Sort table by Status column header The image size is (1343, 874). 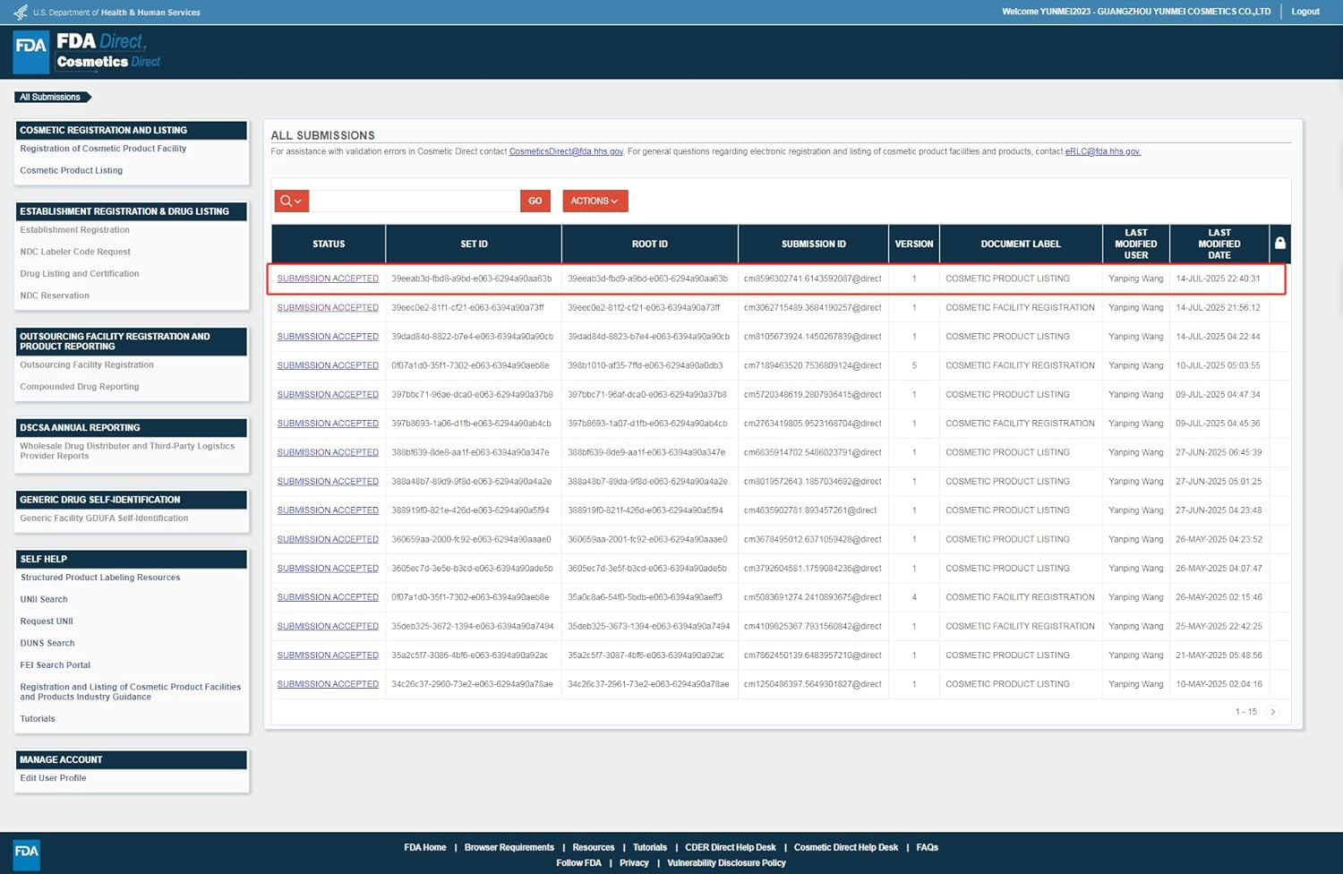click(329, 244)
